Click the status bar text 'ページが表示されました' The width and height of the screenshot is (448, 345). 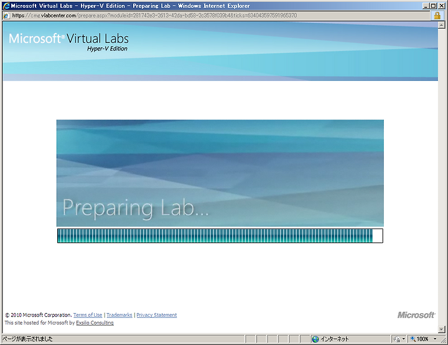27,339
